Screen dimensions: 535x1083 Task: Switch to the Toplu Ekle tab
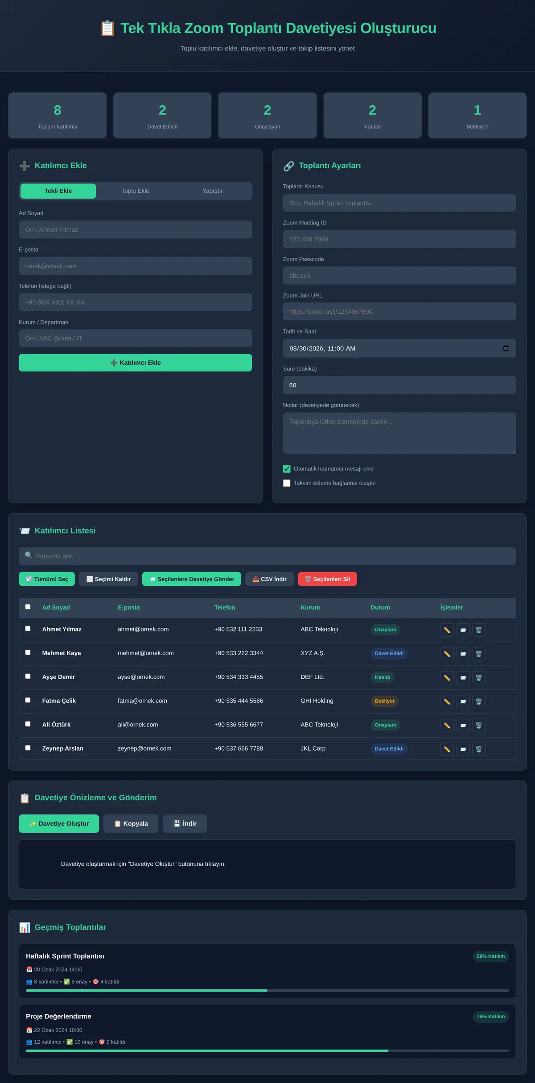tap(136, 191)
